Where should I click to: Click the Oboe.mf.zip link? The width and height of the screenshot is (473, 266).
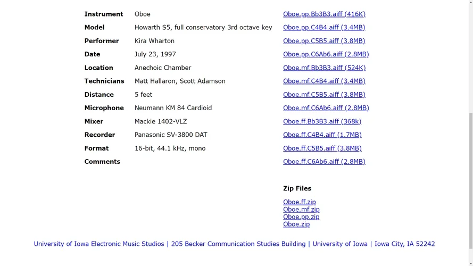301,210
